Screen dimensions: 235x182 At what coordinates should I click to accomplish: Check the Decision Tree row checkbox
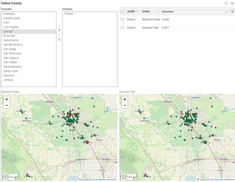pyautogui.click(x=123, y=28)
